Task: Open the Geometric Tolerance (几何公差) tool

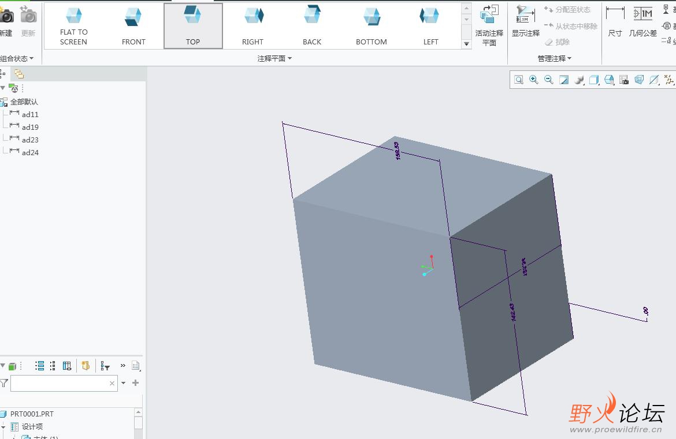Action: tap(642, 22)
